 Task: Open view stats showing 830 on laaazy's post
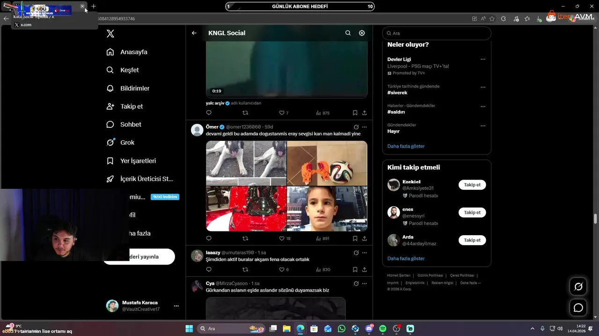point(323,270)
